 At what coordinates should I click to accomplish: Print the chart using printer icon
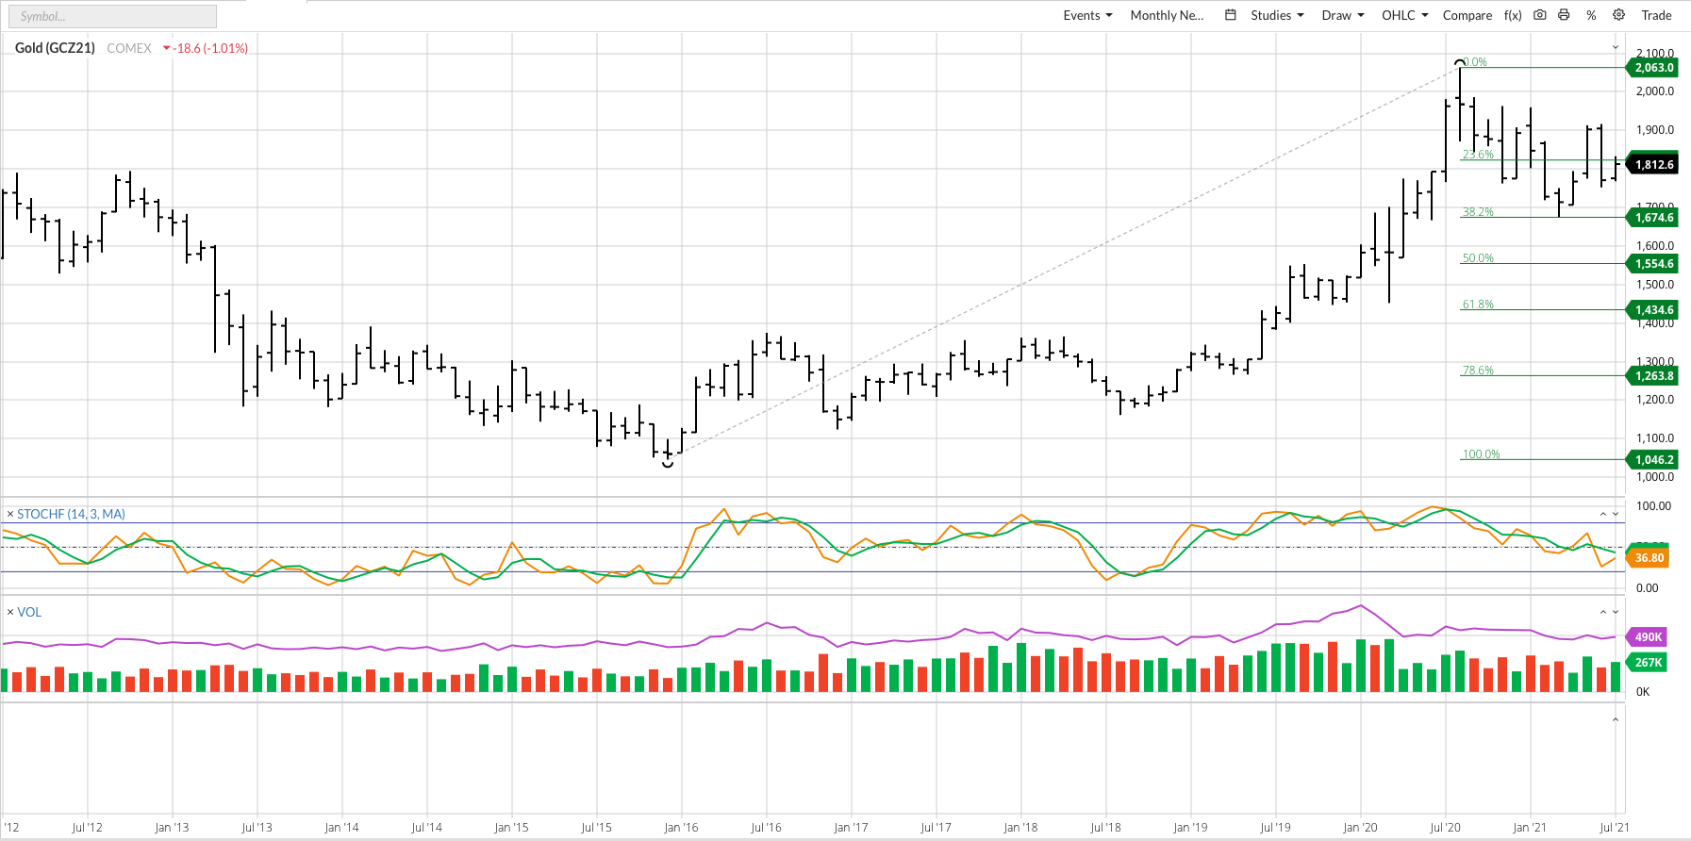[1564, 15]
